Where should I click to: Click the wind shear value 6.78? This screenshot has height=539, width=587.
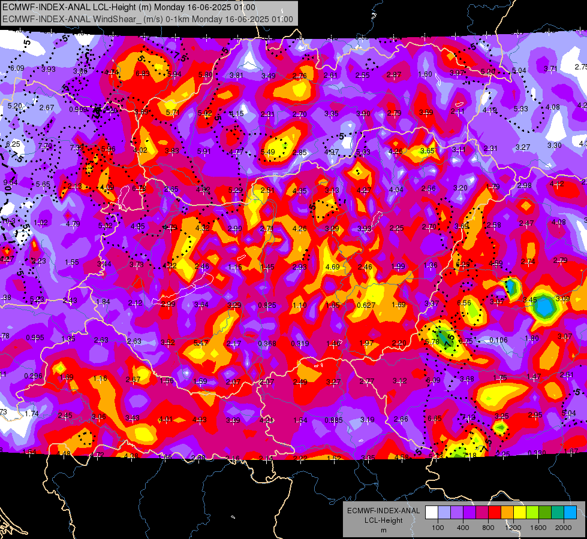tap(139, 189)
